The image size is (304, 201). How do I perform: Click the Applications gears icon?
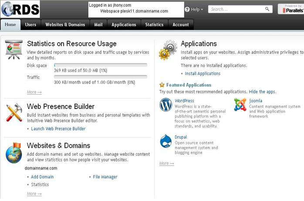tap(168, 50)
